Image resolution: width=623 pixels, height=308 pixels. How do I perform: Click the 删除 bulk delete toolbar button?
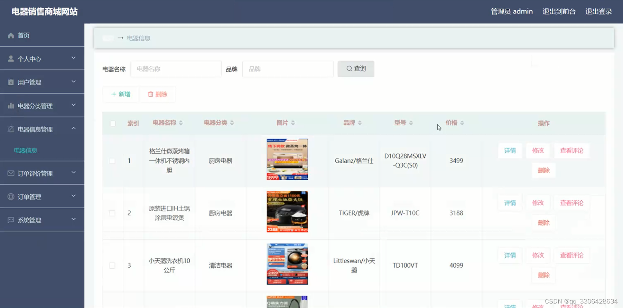(158, 94)
